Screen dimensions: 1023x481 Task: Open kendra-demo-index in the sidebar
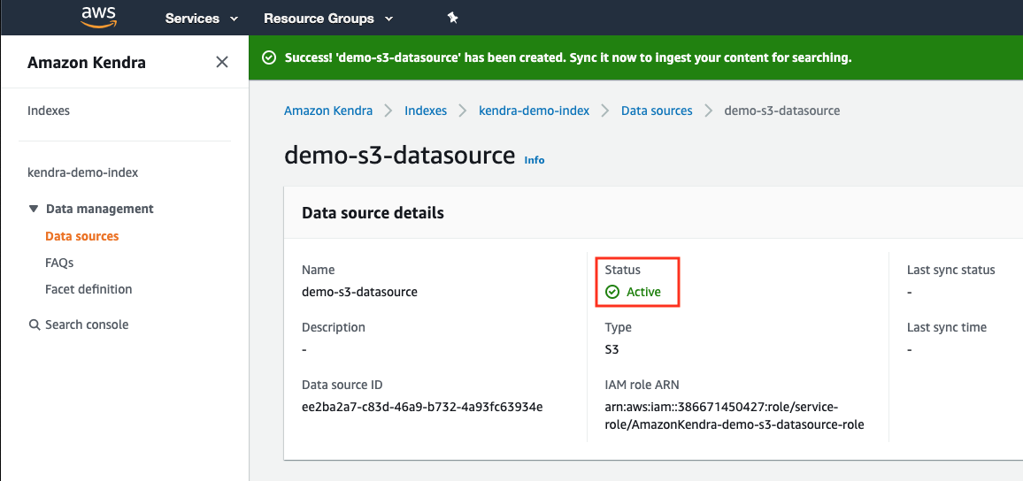83,172
